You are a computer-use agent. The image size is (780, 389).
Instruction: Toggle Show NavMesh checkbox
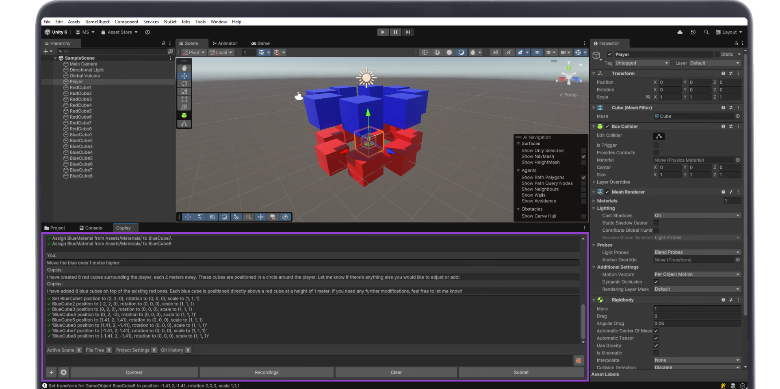pos(583,156)
